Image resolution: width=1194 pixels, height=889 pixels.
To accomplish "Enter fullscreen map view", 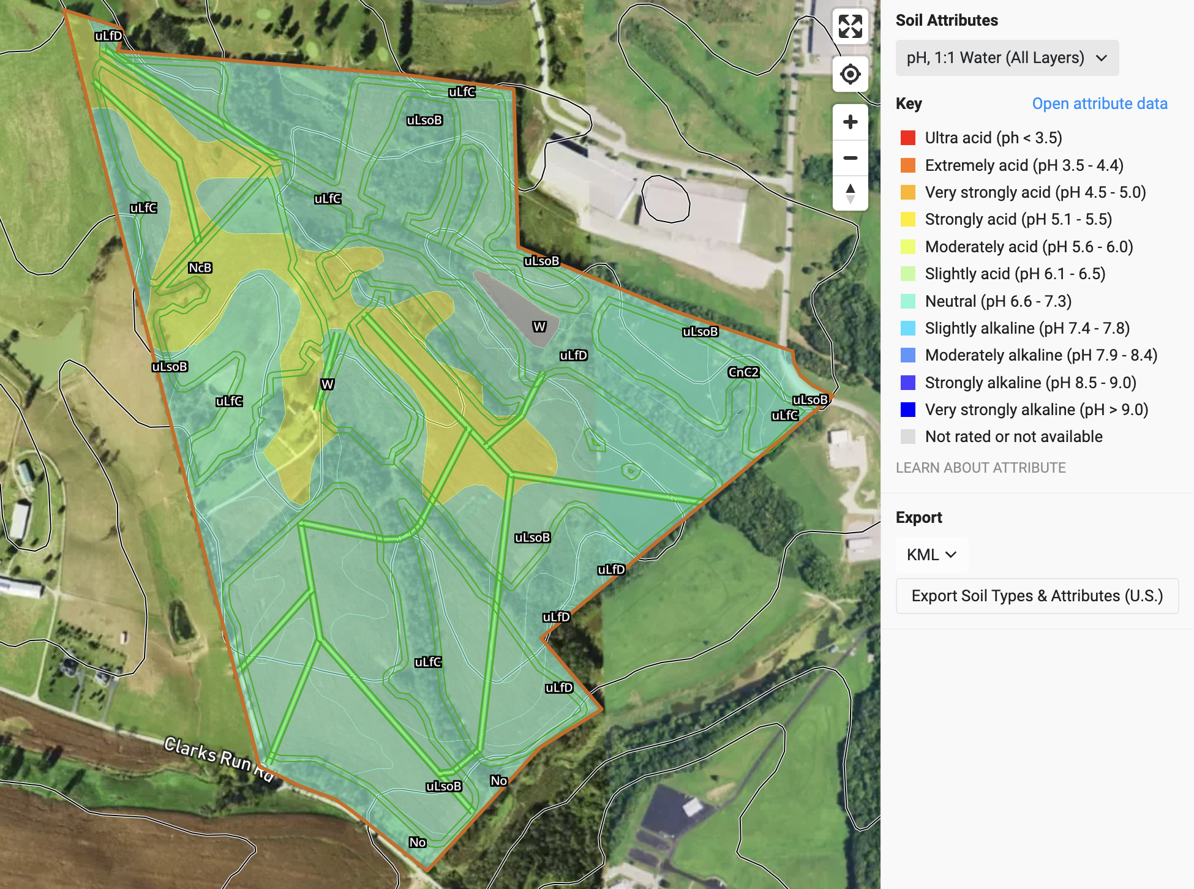I will click(x=850, y=26).
